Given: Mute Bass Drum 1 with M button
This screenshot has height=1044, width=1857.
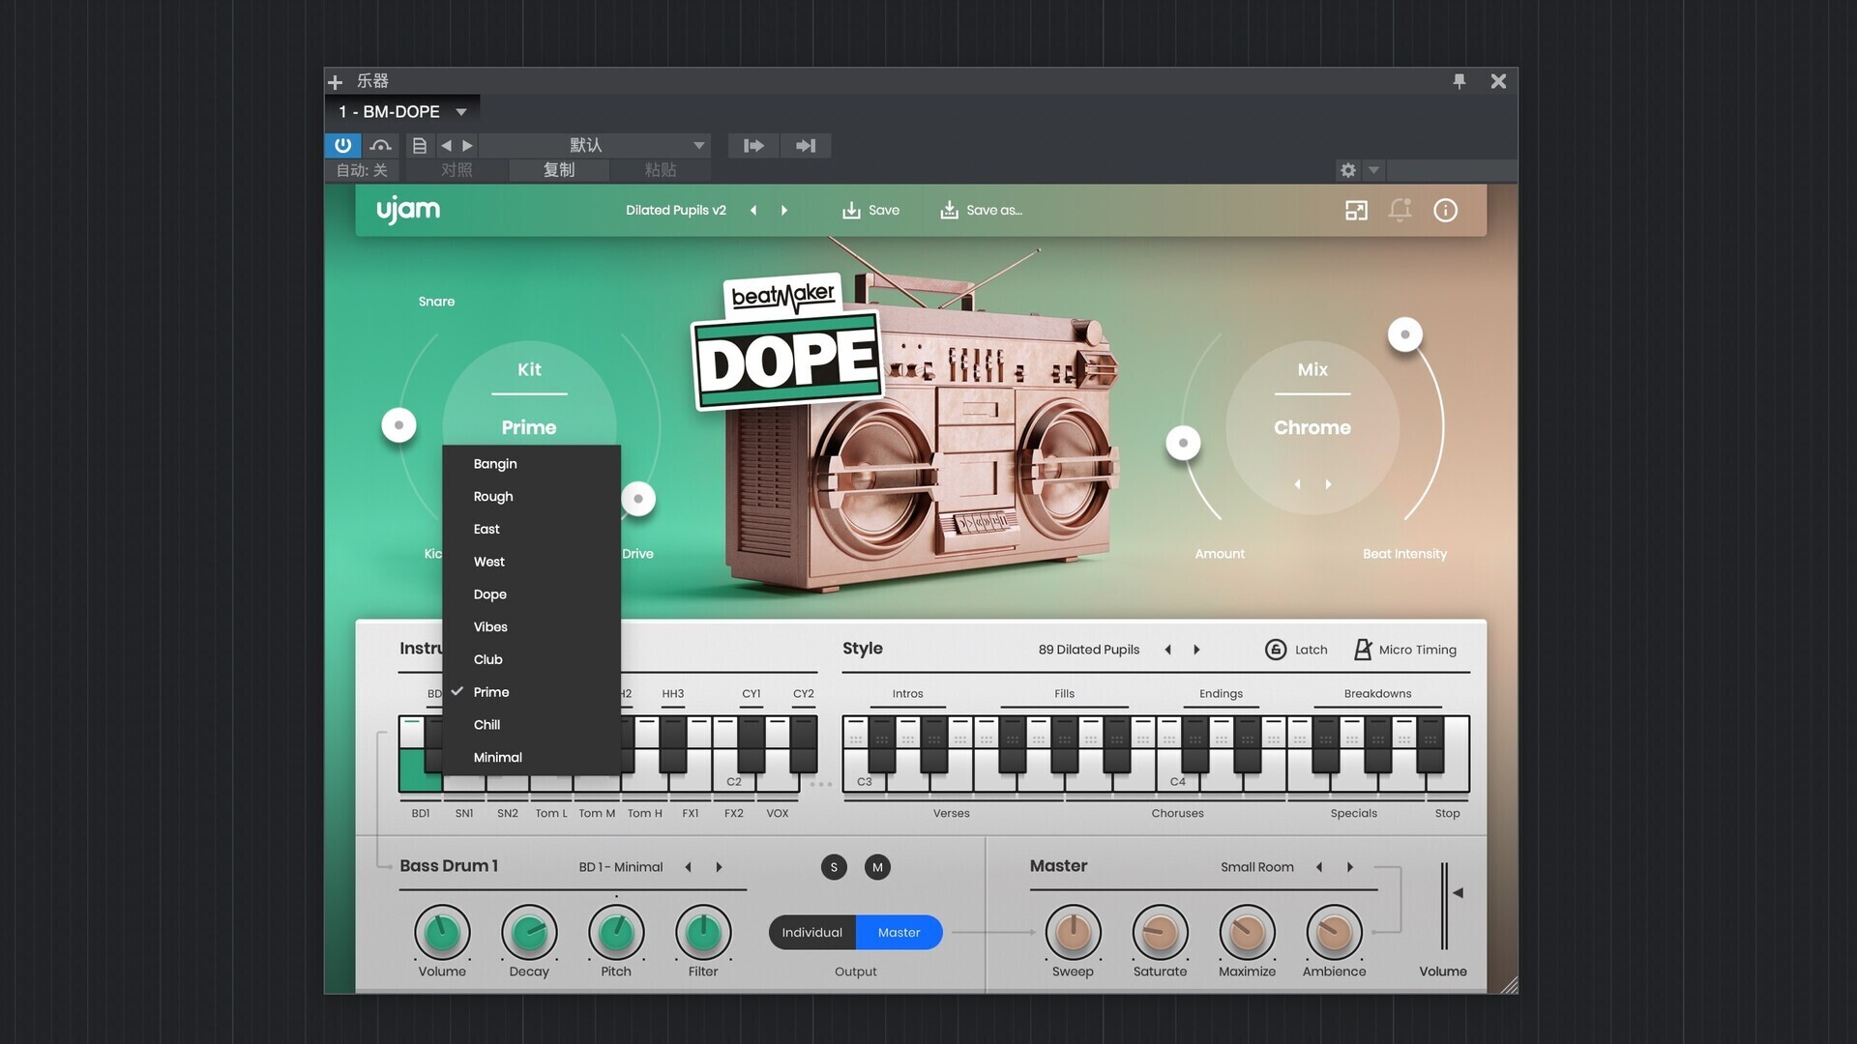Looking at the screenshot, I should 877,867.
